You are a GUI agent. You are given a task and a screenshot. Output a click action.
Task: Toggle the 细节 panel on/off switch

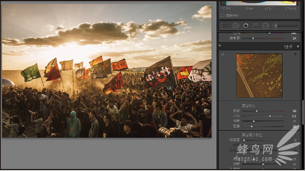pos(220,46)
